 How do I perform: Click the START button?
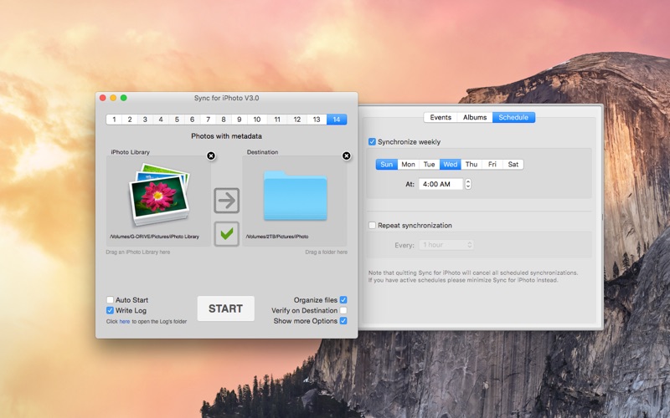225,308
